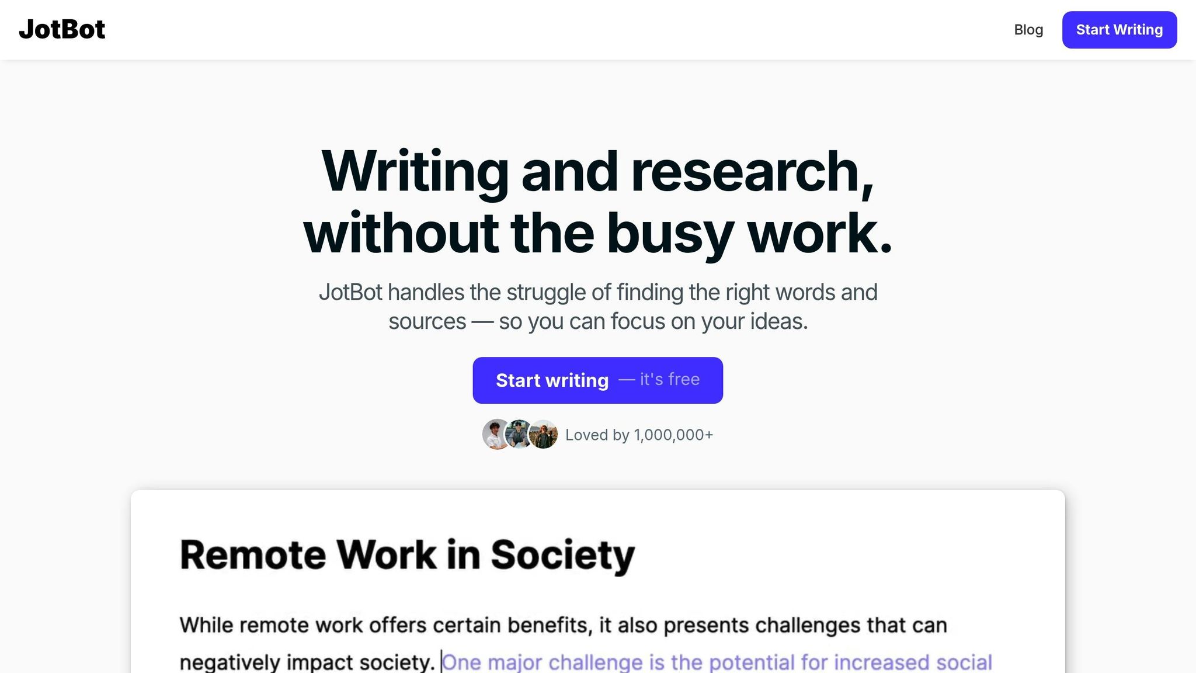The height and width of the screenshot is (673, 1196).
Task: Select the avatar wearing a white shirt
Action: [x=495, y=435]
